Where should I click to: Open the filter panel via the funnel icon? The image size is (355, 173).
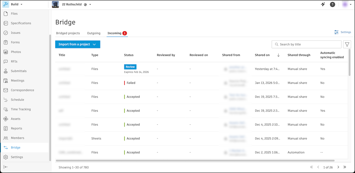pos(347,44)
